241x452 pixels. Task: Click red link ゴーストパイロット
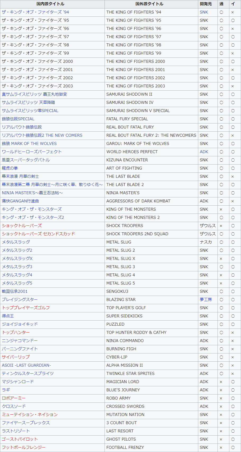(x=20, y=439)
